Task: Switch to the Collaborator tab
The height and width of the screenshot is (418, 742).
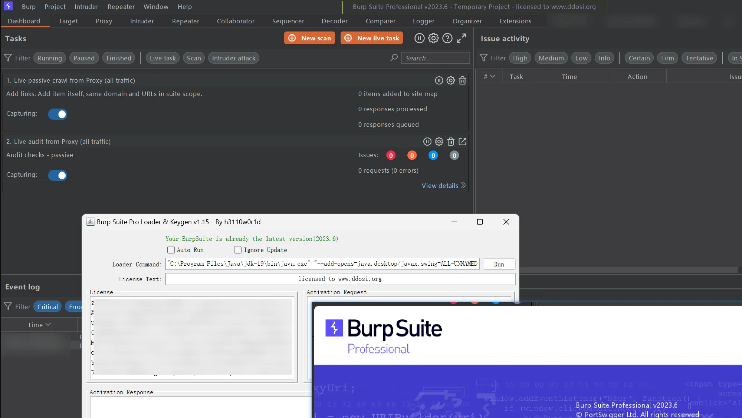Action: click(x=236, y=21)
